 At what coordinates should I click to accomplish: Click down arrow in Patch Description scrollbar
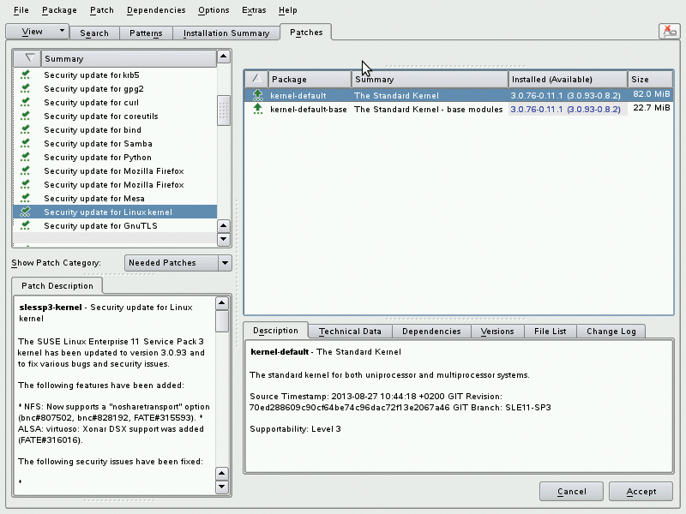pyautogui.click(x=222, y=487)
